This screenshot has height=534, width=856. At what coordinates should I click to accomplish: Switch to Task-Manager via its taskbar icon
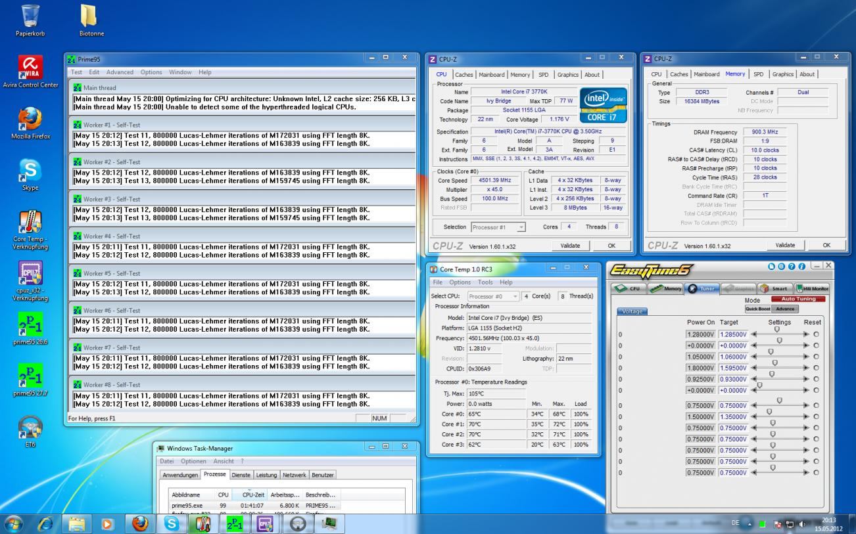point(329,523)
